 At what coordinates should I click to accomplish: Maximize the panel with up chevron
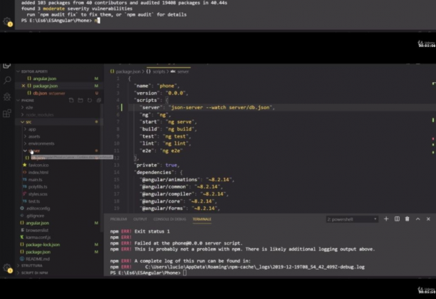(417, 219)
